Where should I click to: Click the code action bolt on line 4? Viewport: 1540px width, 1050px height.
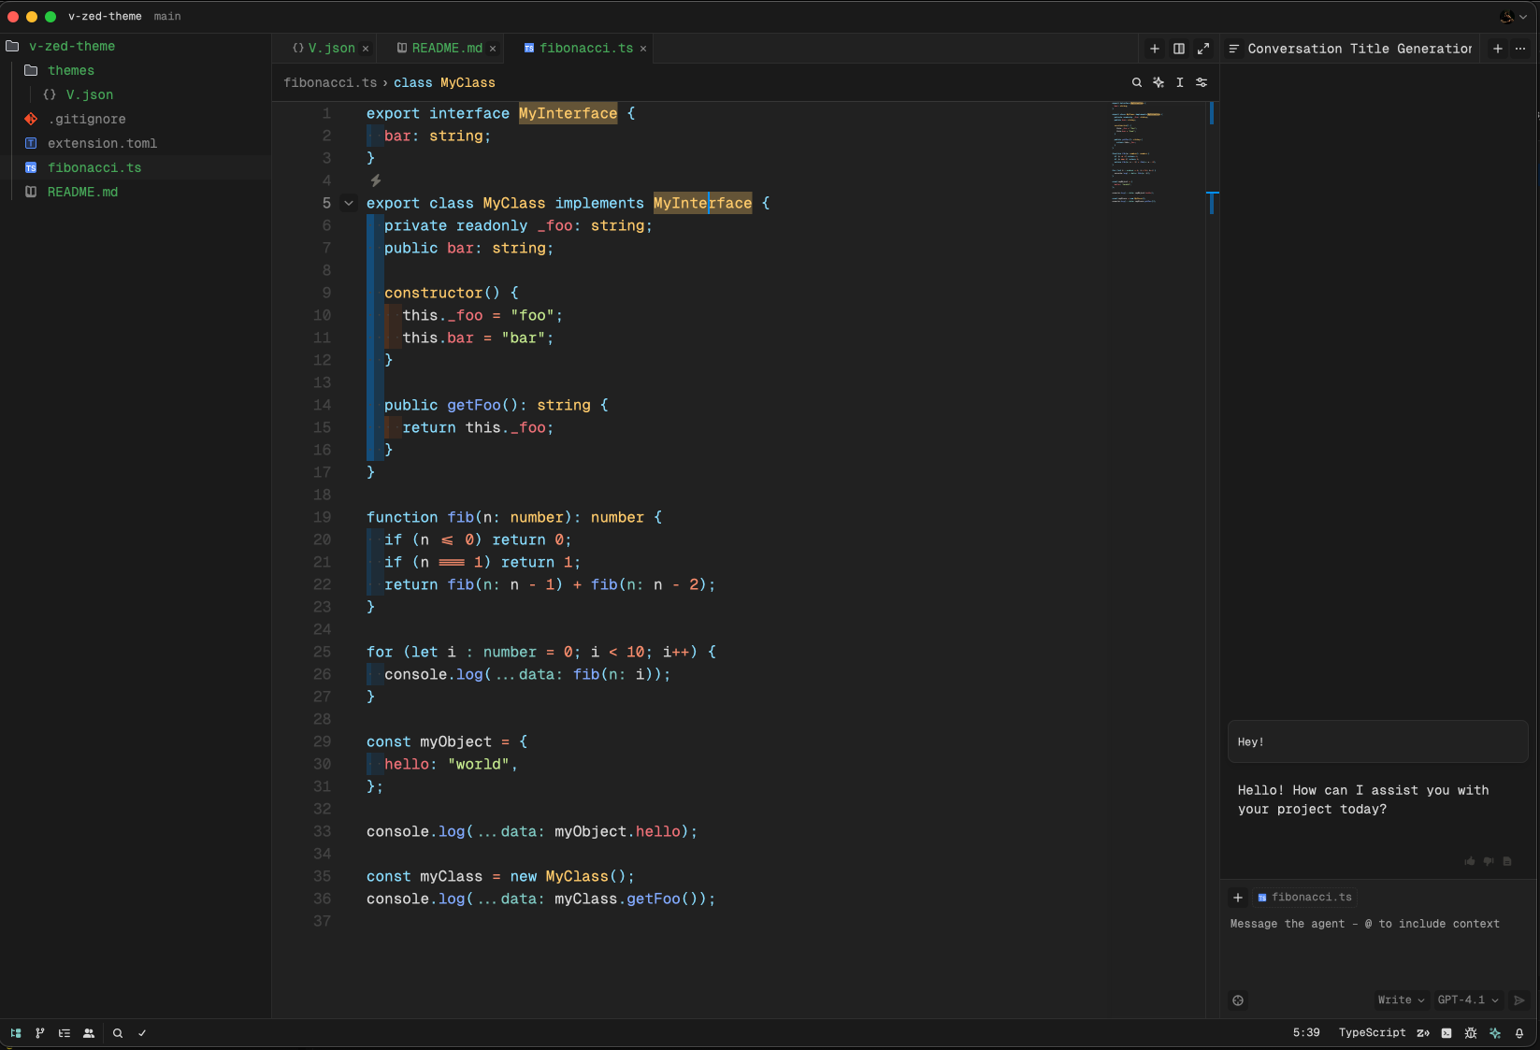pyautogui.click(x=375, y=180)
